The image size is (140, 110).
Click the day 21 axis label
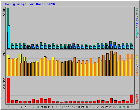(x=90, y=107)
